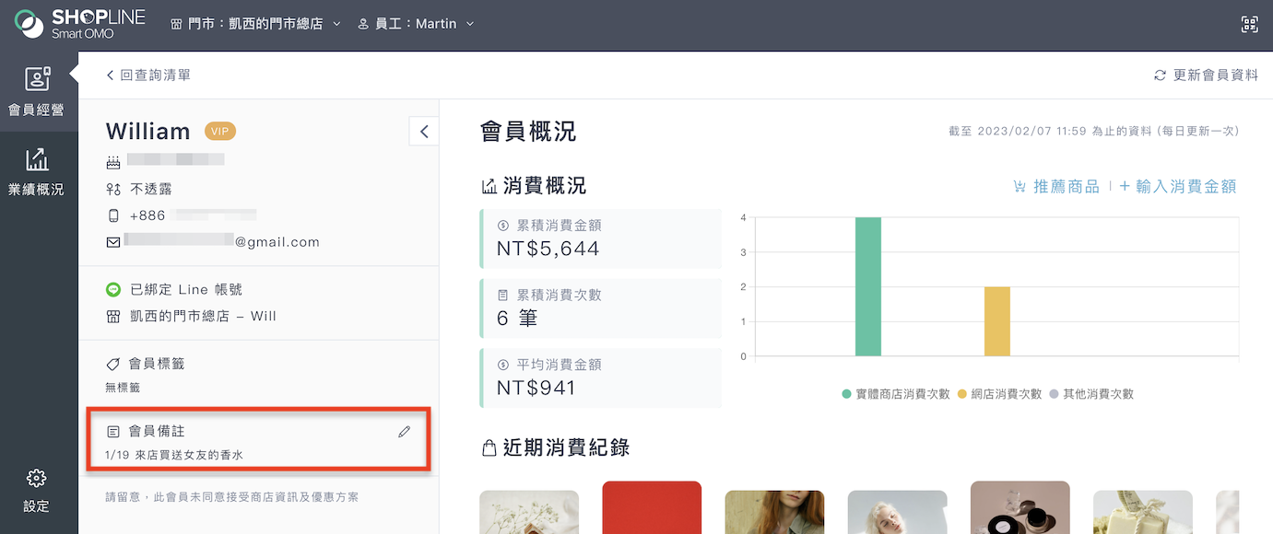Viewport: 1273px width, 534px height.
Task: Go back via 回查詢清單 link
Action: click(148, 75)
